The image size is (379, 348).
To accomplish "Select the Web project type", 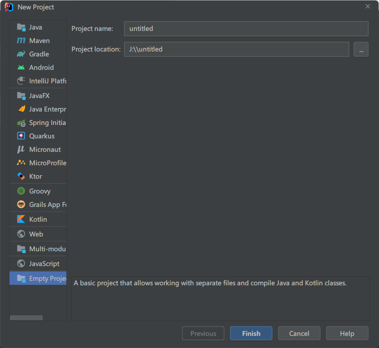I will click(x=36, y=234).
